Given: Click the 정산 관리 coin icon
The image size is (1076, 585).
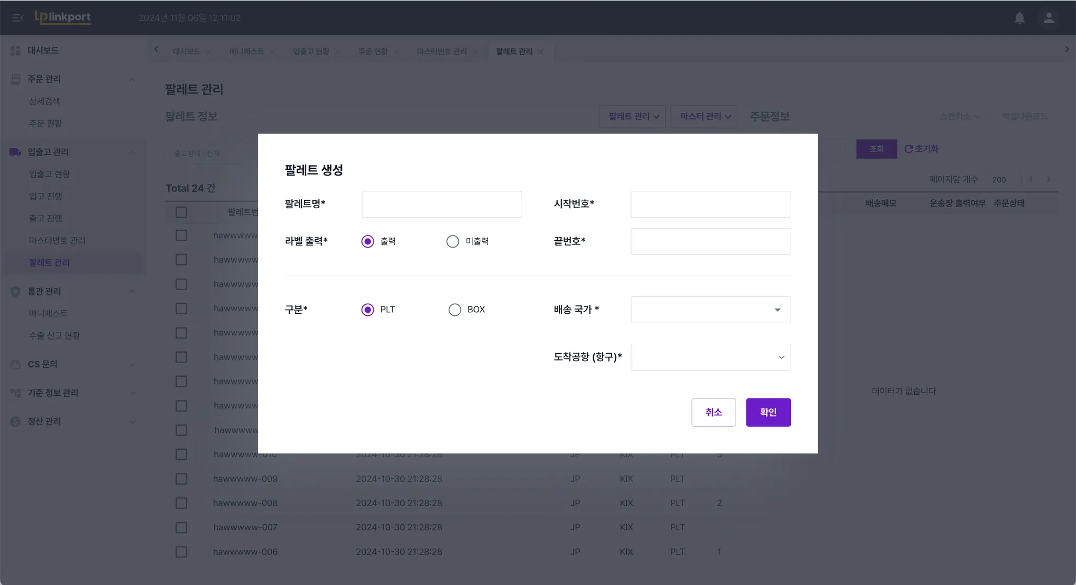Looking at the screenshot, I should (15, 422).
